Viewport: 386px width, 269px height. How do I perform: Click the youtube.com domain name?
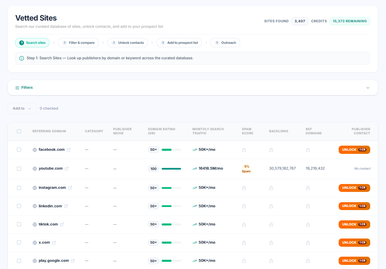click(x=51, y=169)
